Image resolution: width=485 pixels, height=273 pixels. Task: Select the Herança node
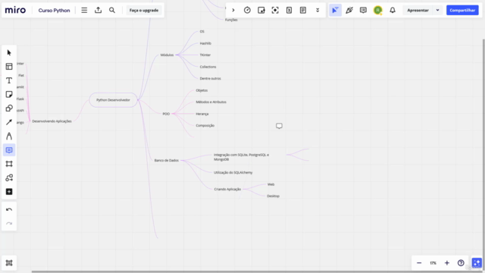tap(202, 114)
